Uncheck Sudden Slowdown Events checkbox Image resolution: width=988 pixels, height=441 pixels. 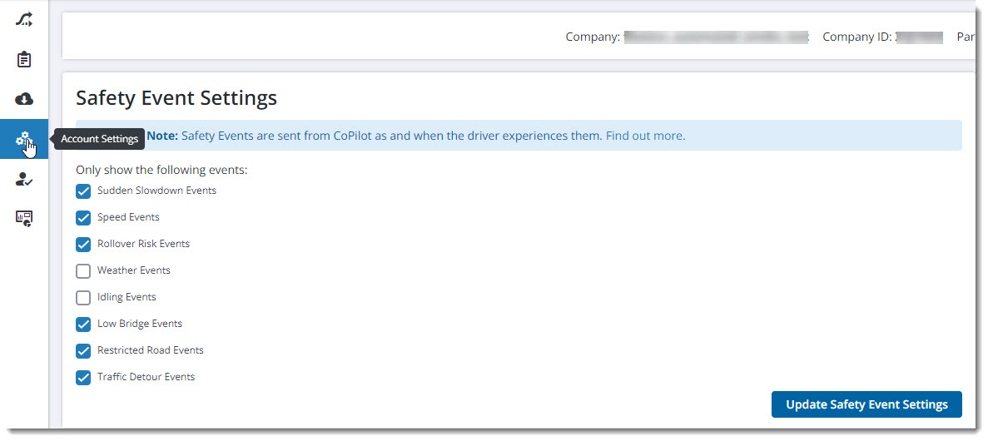[83, 191]
